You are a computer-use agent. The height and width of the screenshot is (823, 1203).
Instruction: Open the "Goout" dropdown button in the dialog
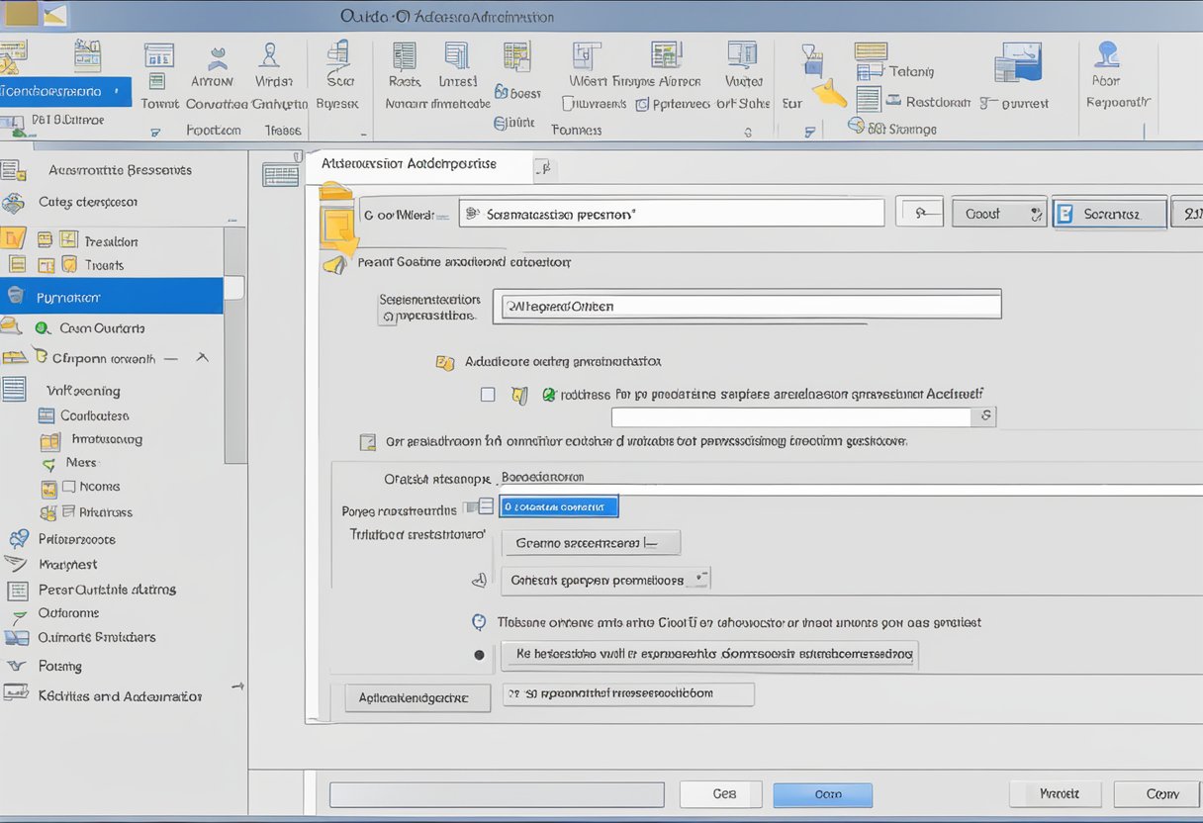[x=998, y=214]
